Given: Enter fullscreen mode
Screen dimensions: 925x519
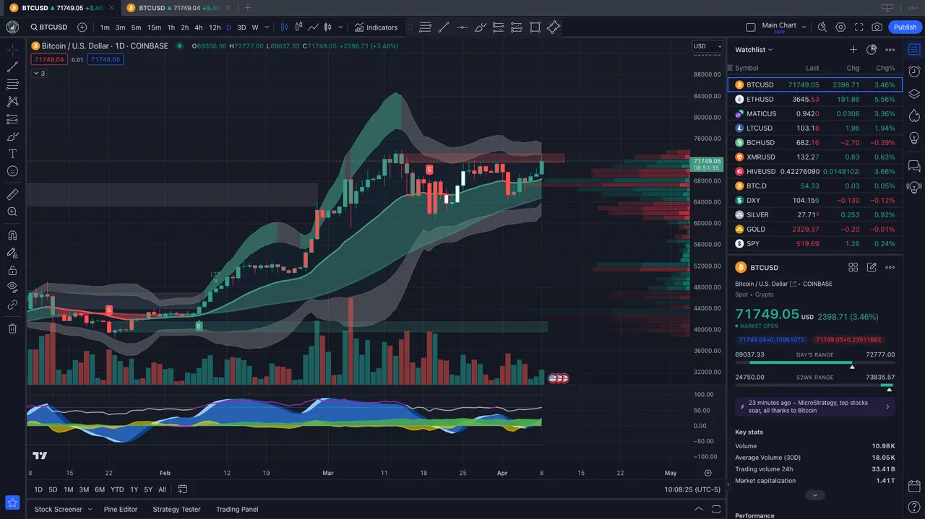Looking at the screenshot, I should 859,27.
